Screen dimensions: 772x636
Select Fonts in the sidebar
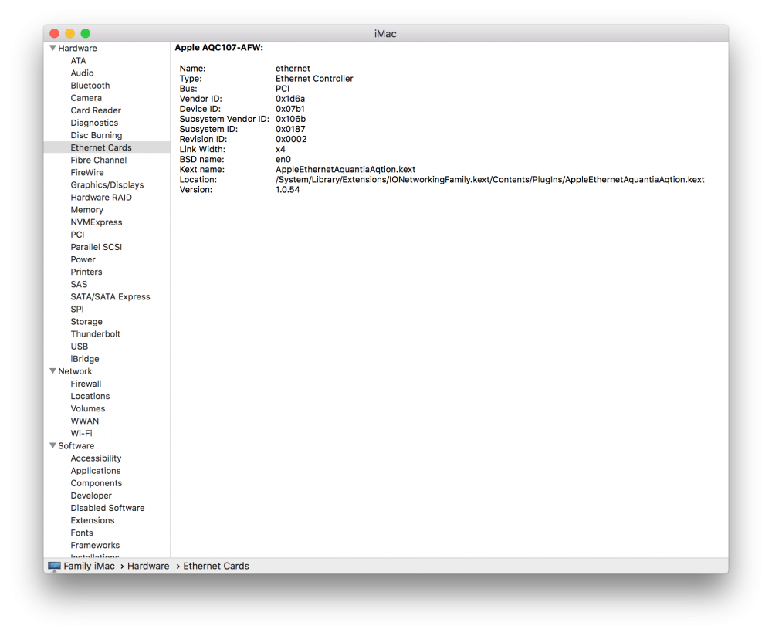coord(82,533)
